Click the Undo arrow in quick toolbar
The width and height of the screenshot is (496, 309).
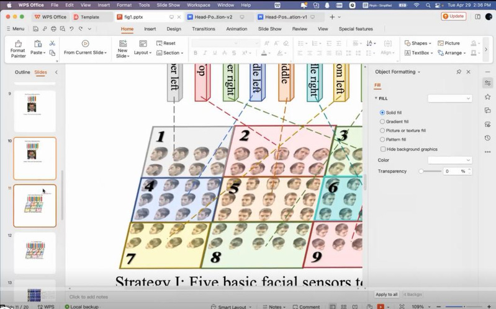72,28
